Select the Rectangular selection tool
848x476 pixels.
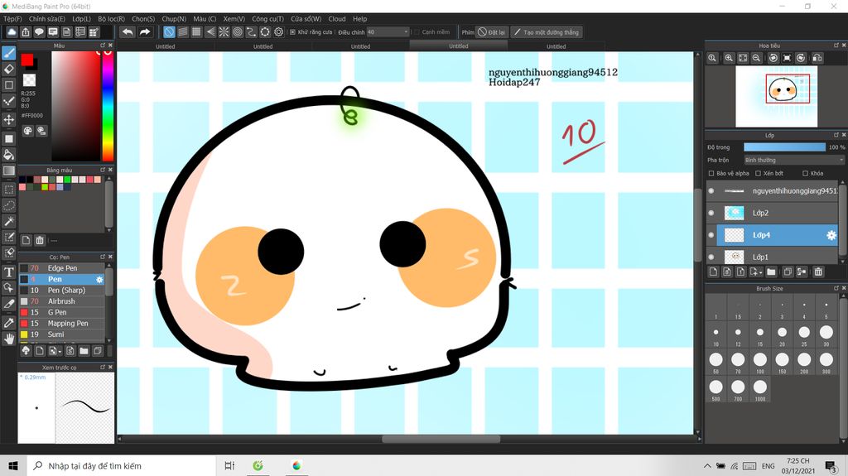coord(8,190)
